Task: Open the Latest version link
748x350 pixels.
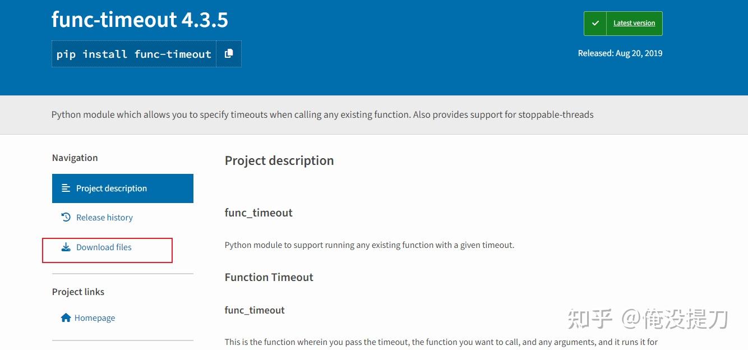Action: pos(634,23)
